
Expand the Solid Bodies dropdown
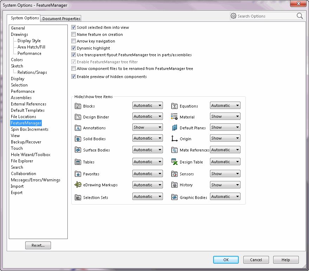(x=147, y=138)
